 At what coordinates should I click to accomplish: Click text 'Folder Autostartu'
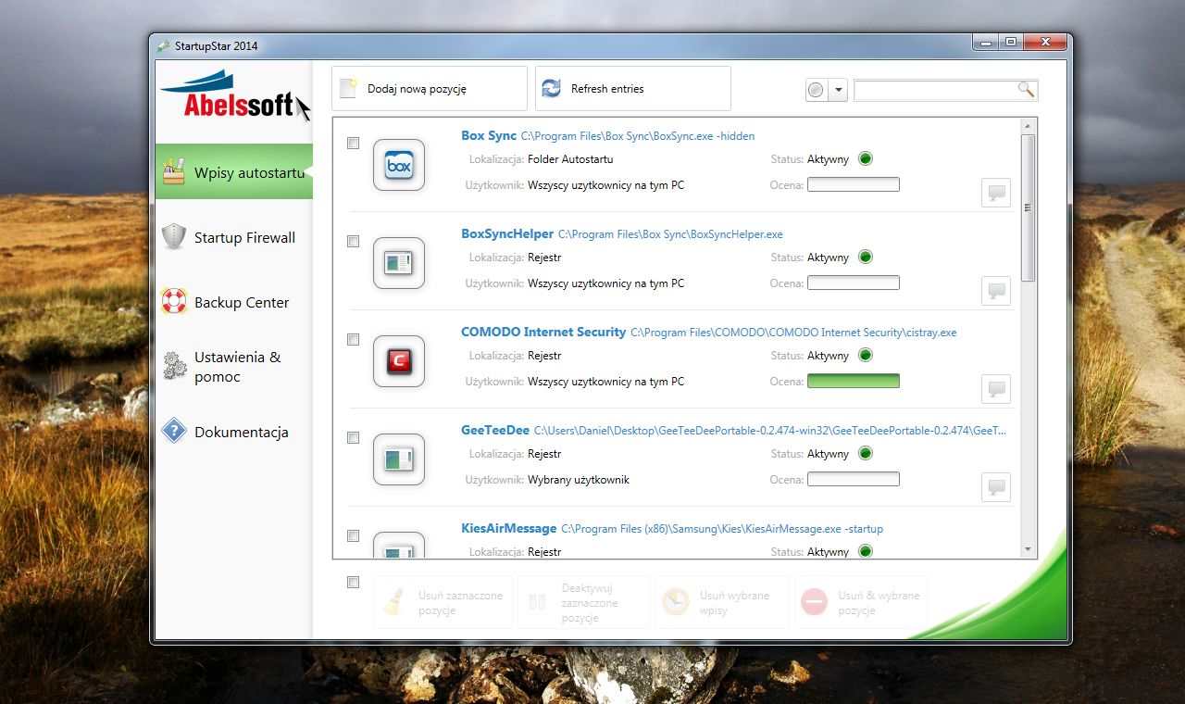tap(570, 159)
